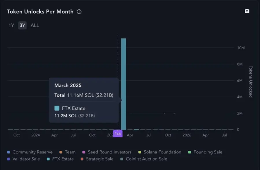Toggle Coinlist Auction Sale legend series
Viewport: 260px width, 170px height.
146,159
